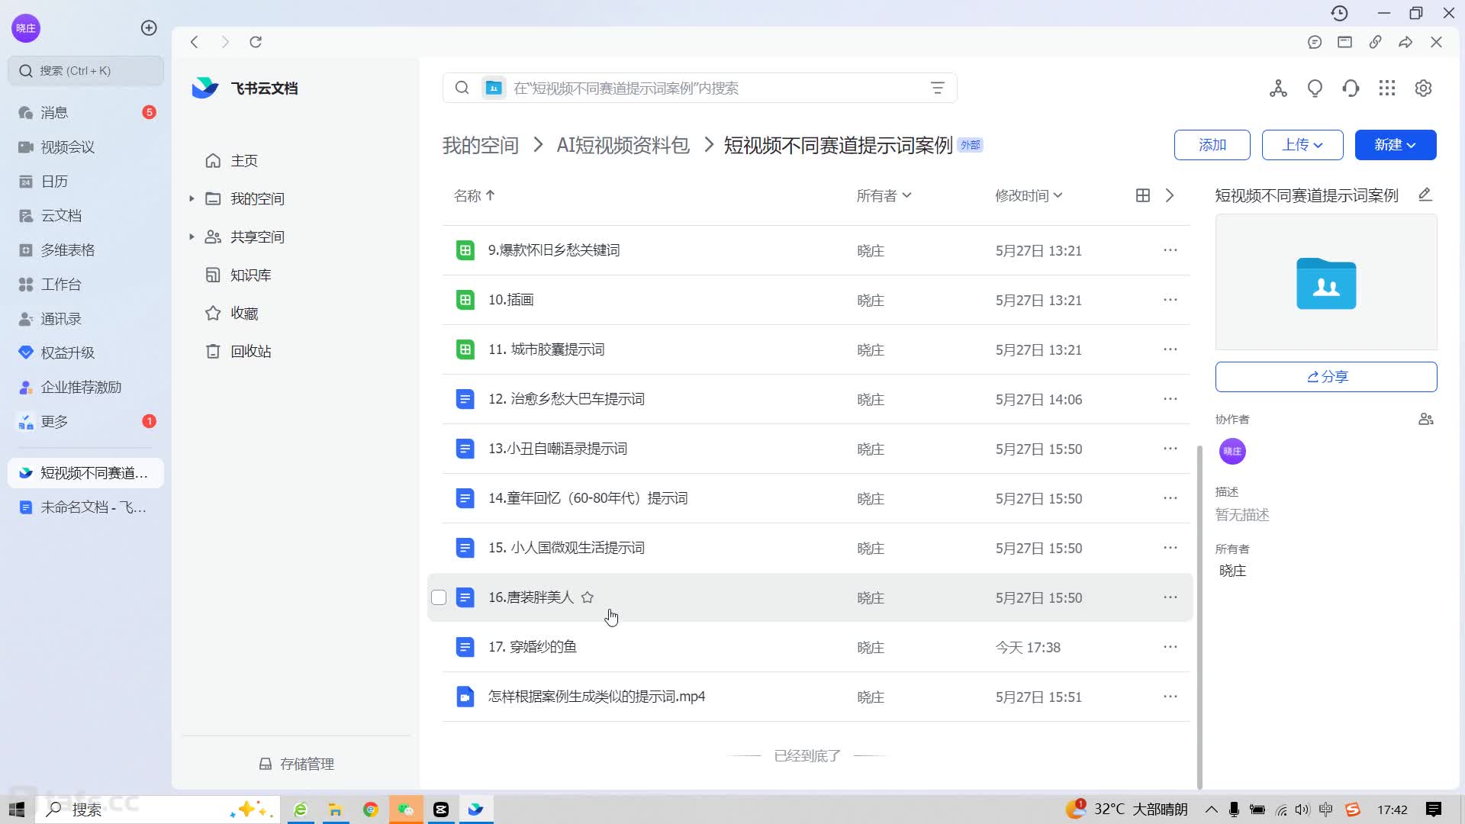Click the 添加 button
The image size is (1465, 824).
[x=1212, y=145]
